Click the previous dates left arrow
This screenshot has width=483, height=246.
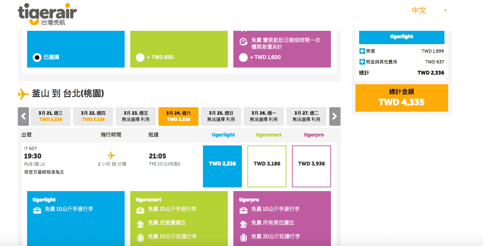click(23, 117)
